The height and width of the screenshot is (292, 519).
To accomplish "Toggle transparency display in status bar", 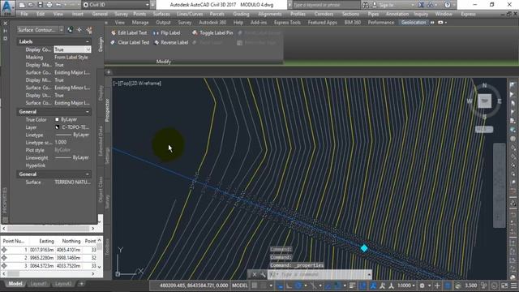I will (x=362, y=286).
